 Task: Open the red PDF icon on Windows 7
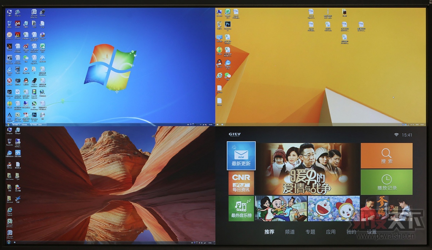26,115
